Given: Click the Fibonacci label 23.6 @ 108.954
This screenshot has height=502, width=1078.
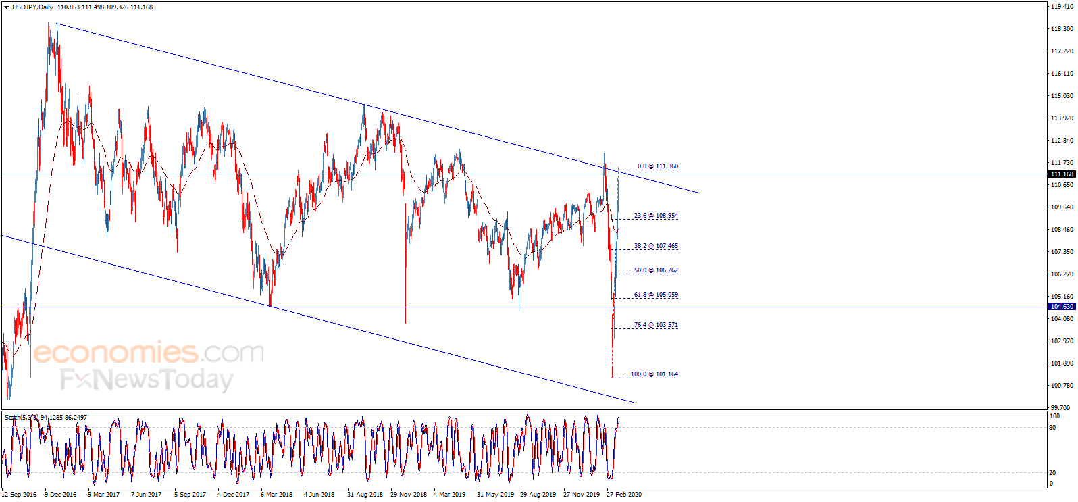Looking at the screenshot, I should click(656, 216).
